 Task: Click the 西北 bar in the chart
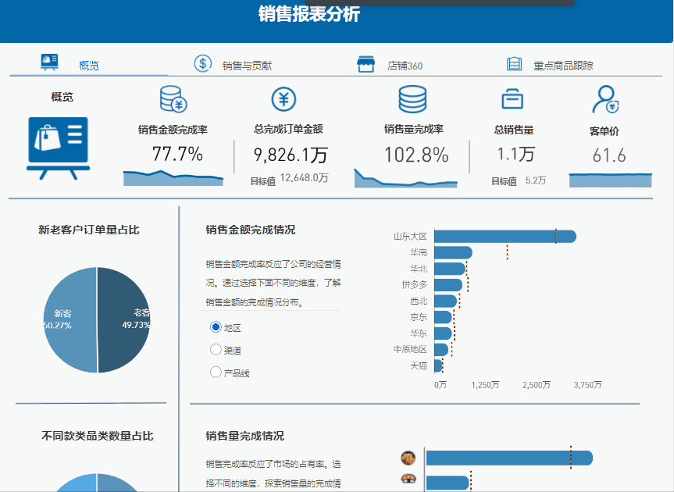tap(446, 301)
